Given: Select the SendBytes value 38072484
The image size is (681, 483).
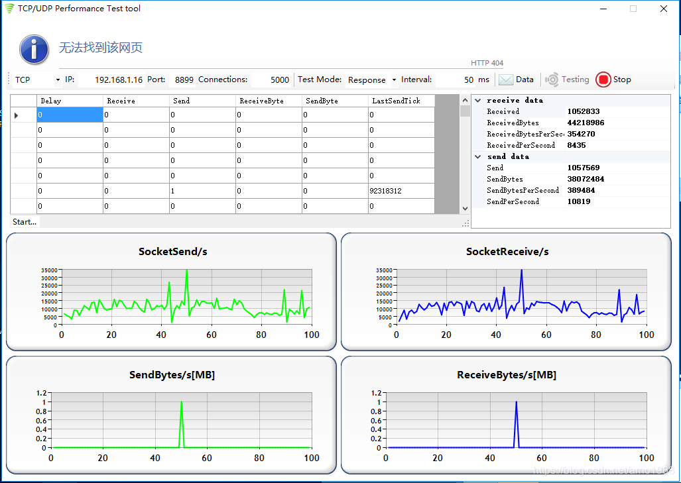Looking at the screenshot, I should coord(586,180).
